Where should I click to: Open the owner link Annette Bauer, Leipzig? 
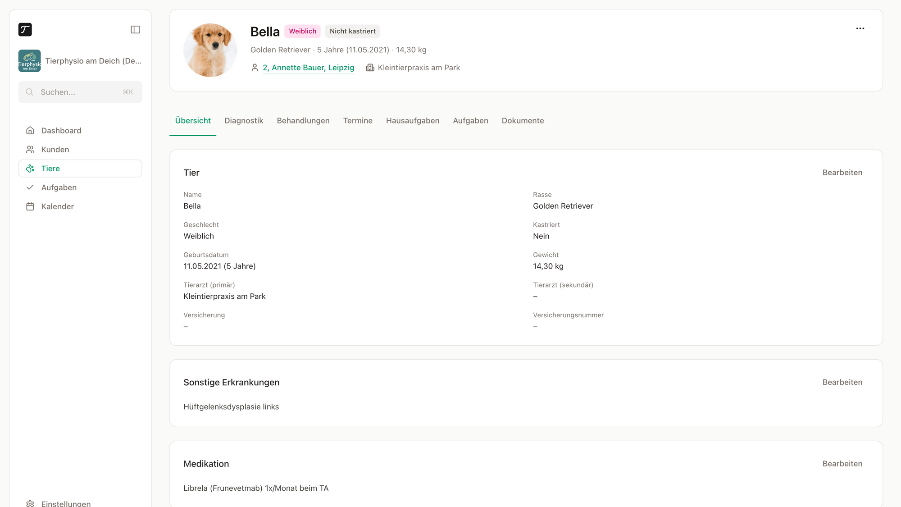coord(309,68)
